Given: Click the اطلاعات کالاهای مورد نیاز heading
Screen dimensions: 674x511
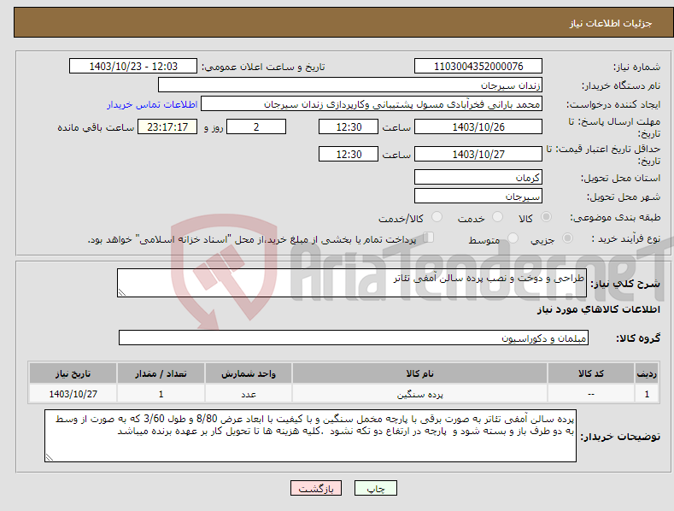Looking at the screenshot, I should (x=598, y=309).
